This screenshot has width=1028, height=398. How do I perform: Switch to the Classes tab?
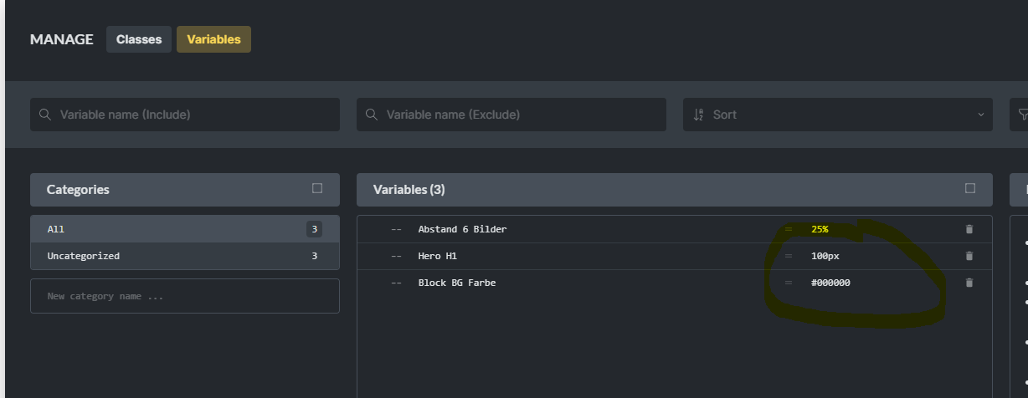coord(139,39)
